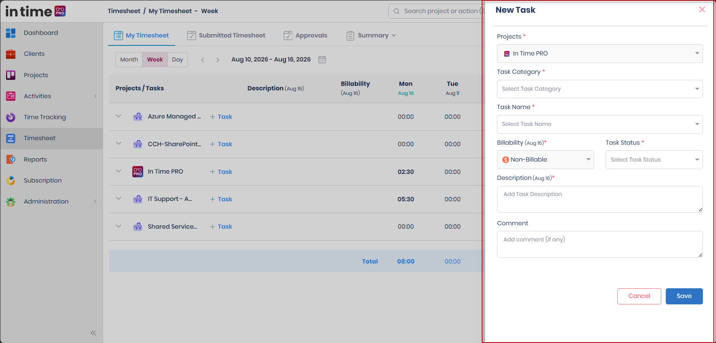This screenshot has height=343, width=716.
Task: Click the Azure Managed project icon
Action: click(138, 117)
